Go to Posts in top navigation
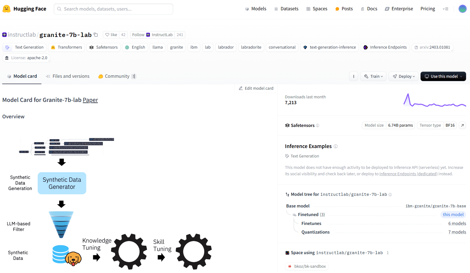This screenshot has width=470, height=273. coord(344,9)
